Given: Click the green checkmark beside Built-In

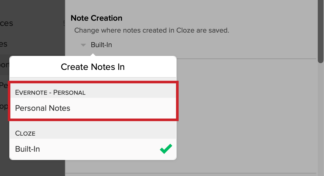Looking at the screenshot, I should pos(166,149).
